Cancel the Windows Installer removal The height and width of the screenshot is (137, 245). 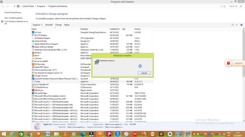144,73
